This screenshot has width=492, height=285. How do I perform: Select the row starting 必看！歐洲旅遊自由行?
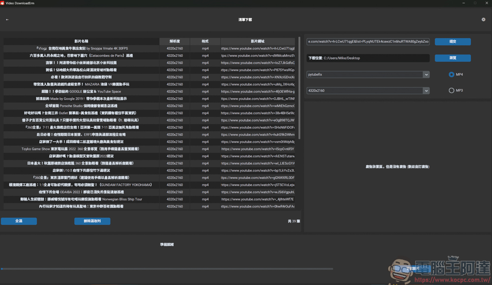tap(149, 77)
